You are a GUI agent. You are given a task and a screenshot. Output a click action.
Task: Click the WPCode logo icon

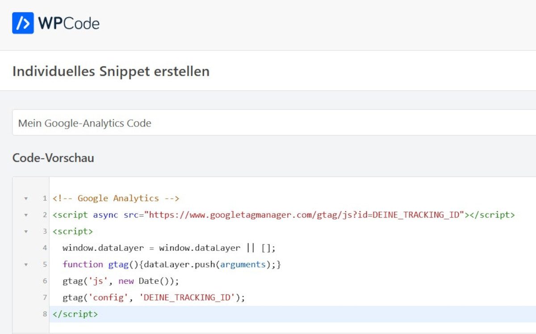pos(23,23)
